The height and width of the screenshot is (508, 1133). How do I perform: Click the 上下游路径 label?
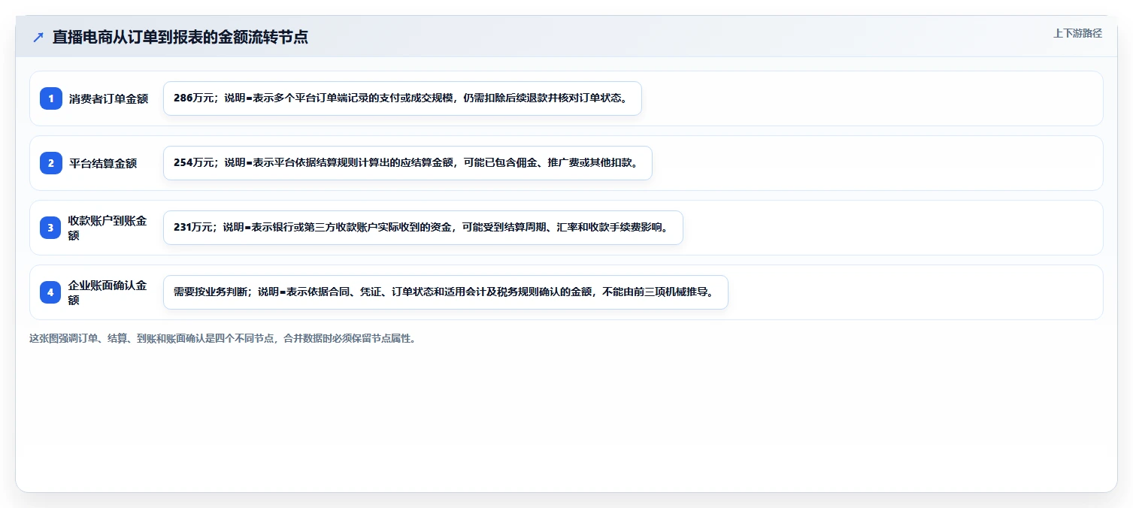1077,33
